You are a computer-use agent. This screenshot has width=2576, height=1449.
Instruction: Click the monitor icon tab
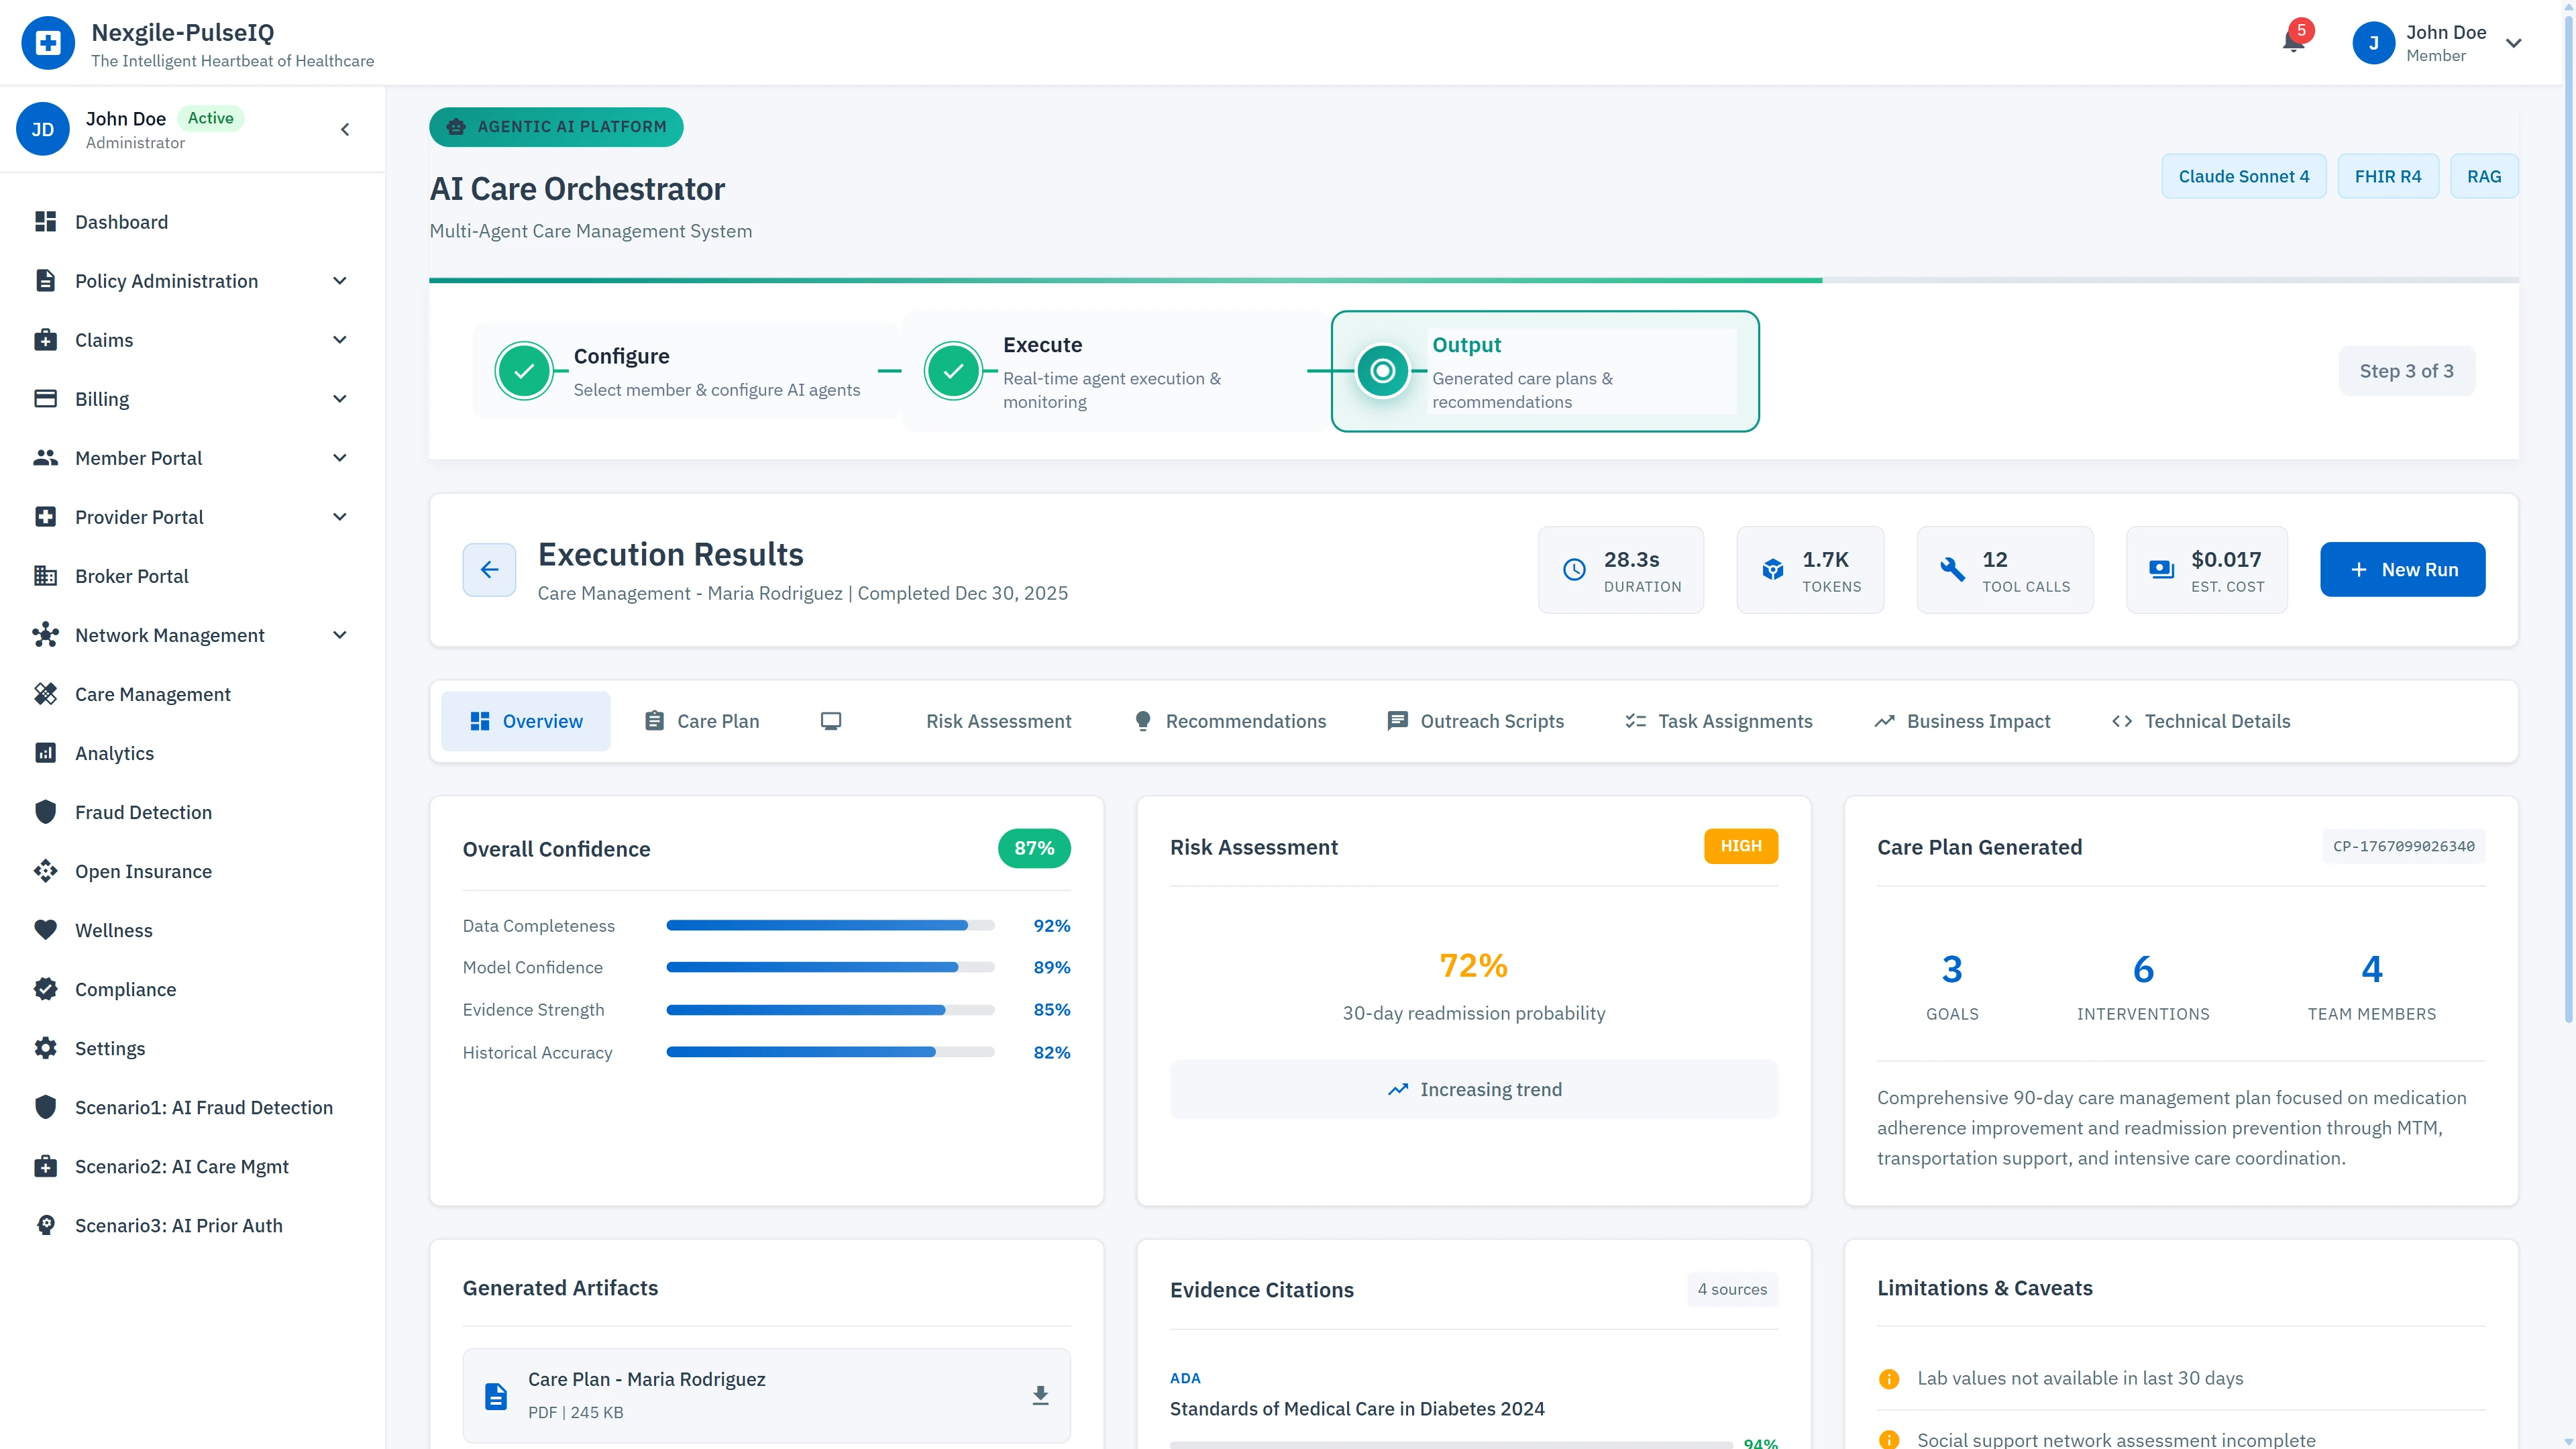pyautogui.click(x=831, y=721)
